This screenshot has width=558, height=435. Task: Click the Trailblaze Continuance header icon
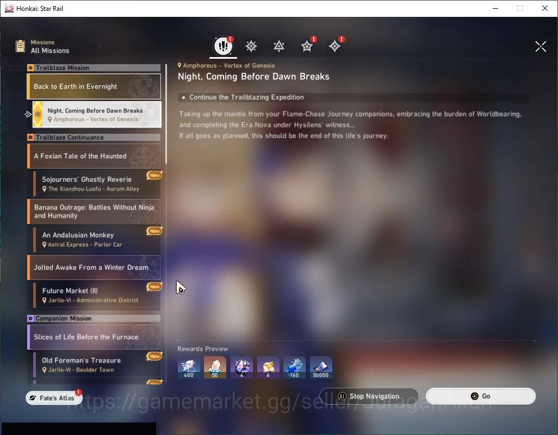30,137
